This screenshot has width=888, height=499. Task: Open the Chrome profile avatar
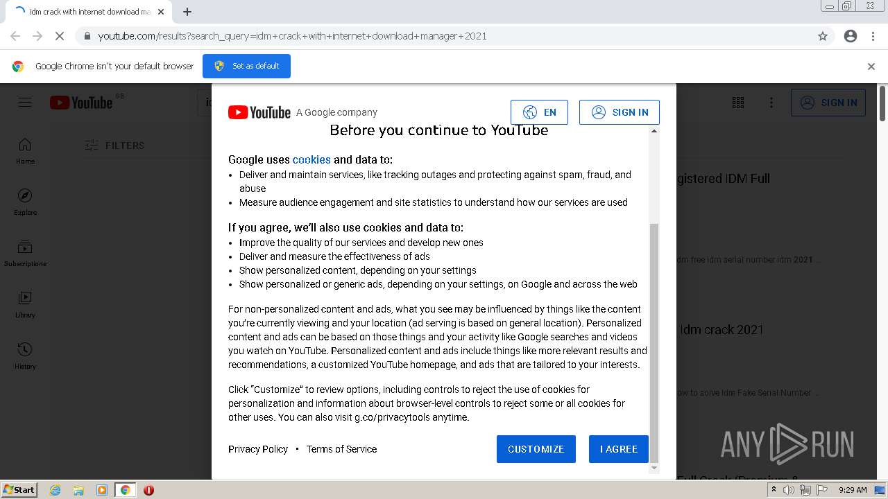coord(851,36)
